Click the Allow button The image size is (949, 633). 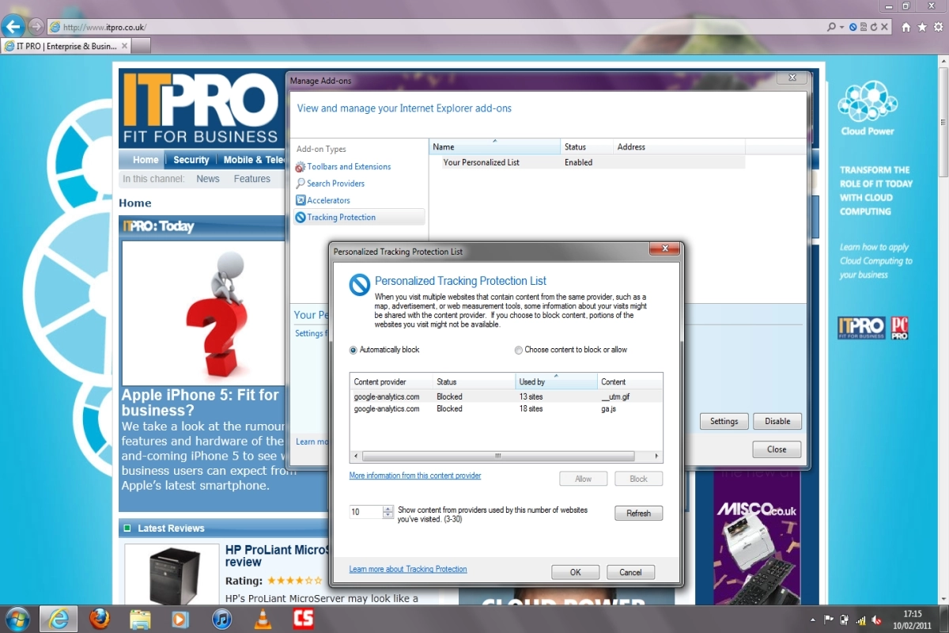tap(583, 479)
